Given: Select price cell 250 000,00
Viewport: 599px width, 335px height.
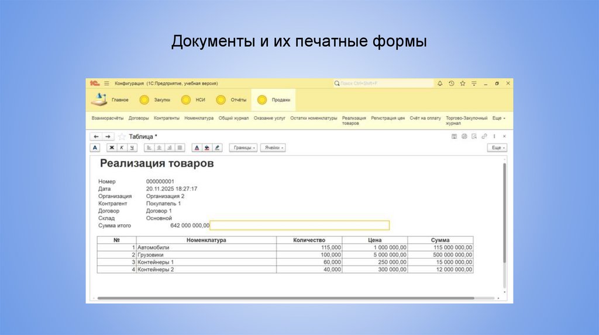Looking at the screenshot, I should click(375, 262).
